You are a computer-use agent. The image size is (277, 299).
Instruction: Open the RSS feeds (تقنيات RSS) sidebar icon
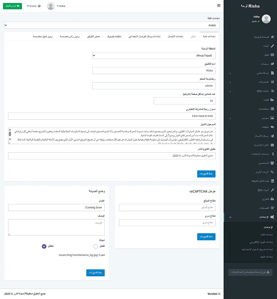tap(273, 91)
